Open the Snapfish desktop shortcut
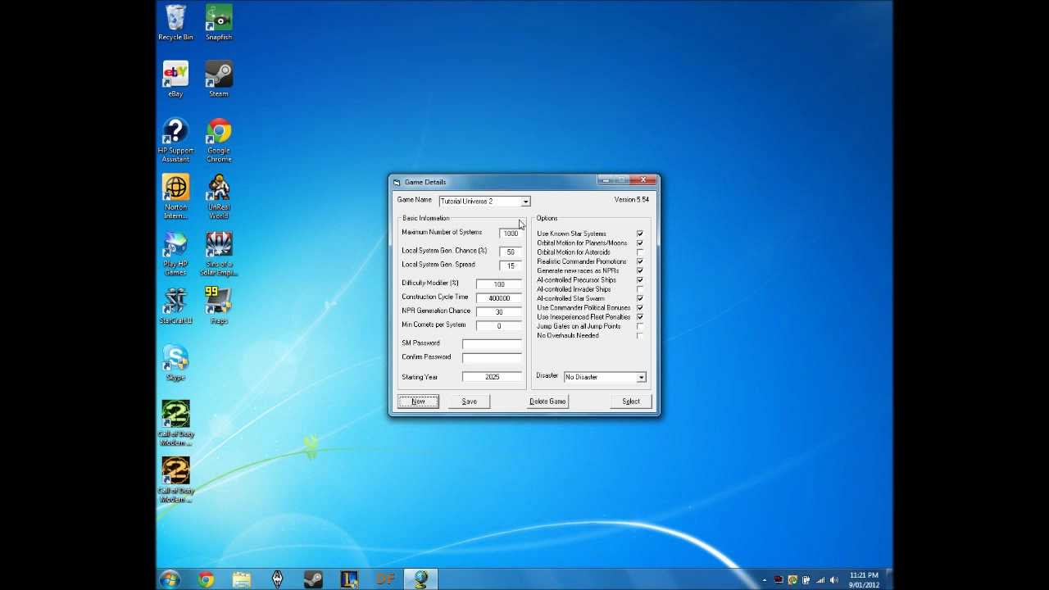The height and width of the screenshot is (590, 1049). pyautogui.click(x=219, y=22)
